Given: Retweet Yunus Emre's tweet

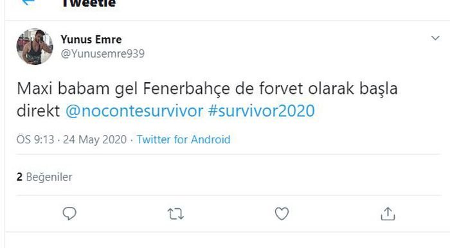Looking at the screenshot, I should pos(175,214).
